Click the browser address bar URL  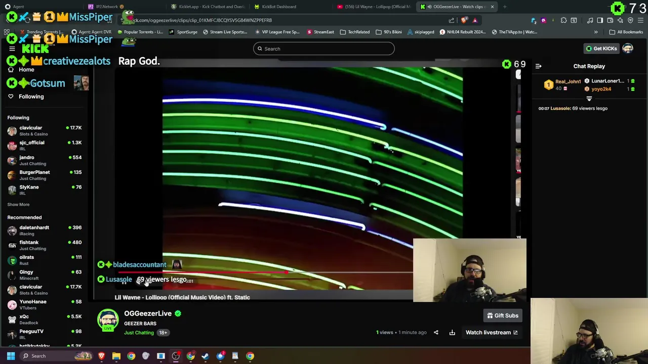click(283, 20)
